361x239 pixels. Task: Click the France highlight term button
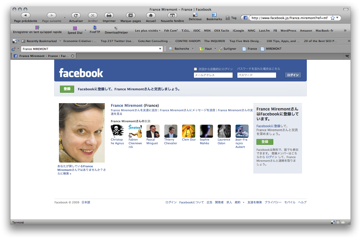pyautogui.click(x=250, y=49)
